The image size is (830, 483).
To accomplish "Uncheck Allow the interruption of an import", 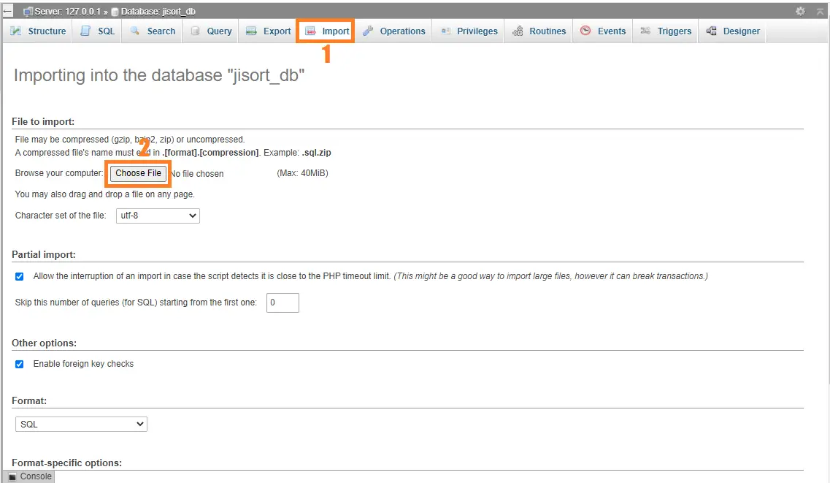I will pos(19,275).
